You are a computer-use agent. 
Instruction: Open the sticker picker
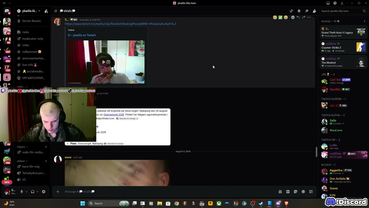(x=295, y=192)
